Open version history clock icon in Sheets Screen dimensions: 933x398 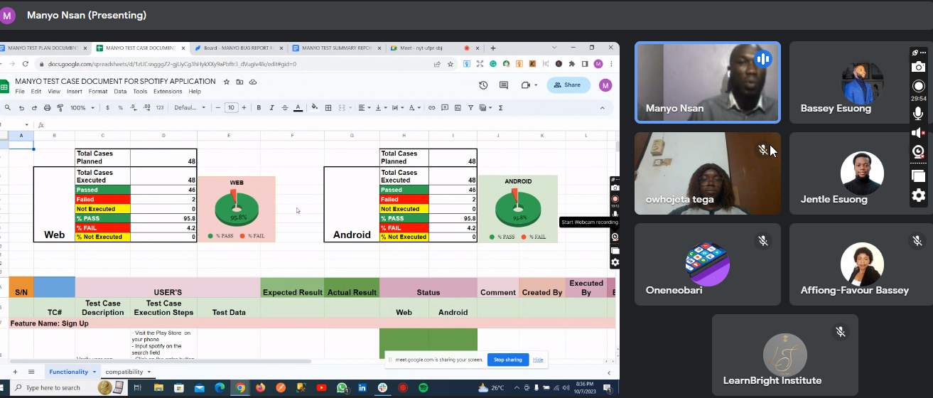click(x=483, y=85)
